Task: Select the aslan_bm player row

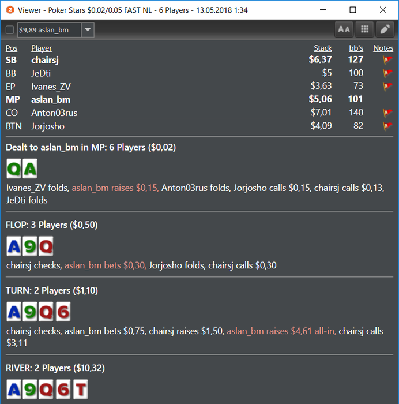Action: (x=199, y=99)
